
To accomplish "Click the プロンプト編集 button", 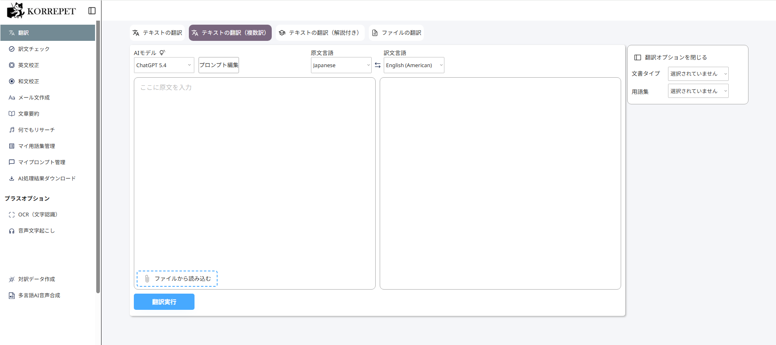I will (219, 65).
